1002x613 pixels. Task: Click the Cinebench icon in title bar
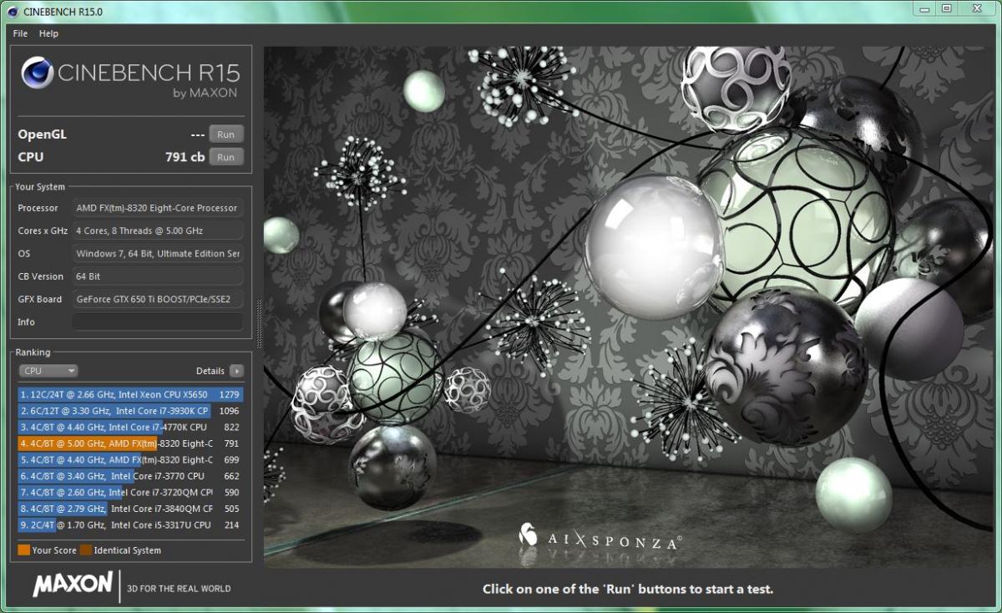(13, 11)
